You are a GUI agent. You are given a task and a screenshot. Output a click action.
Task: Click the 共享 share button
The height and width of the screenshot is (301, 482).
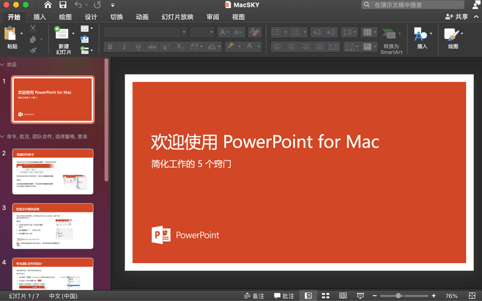pos(457,16)
